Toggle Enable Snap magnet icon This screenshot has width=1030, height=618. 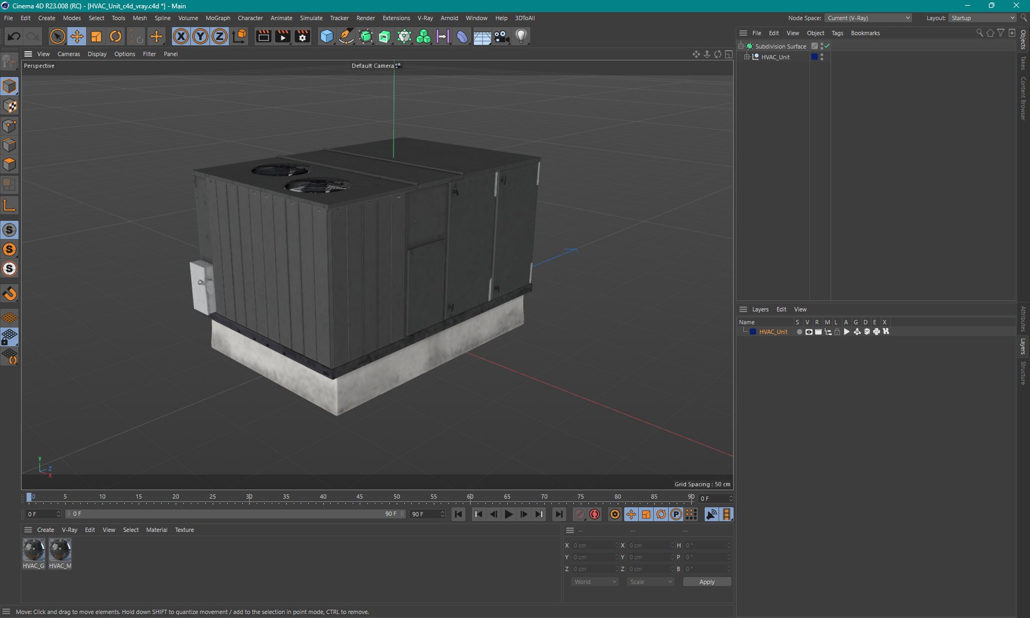10,294
